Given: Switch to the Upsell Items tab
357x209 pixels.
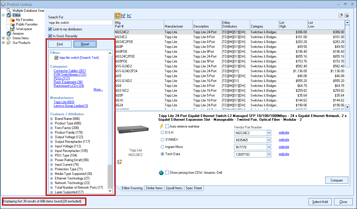Looking at the screenshot, I should [x=174, y=188].
